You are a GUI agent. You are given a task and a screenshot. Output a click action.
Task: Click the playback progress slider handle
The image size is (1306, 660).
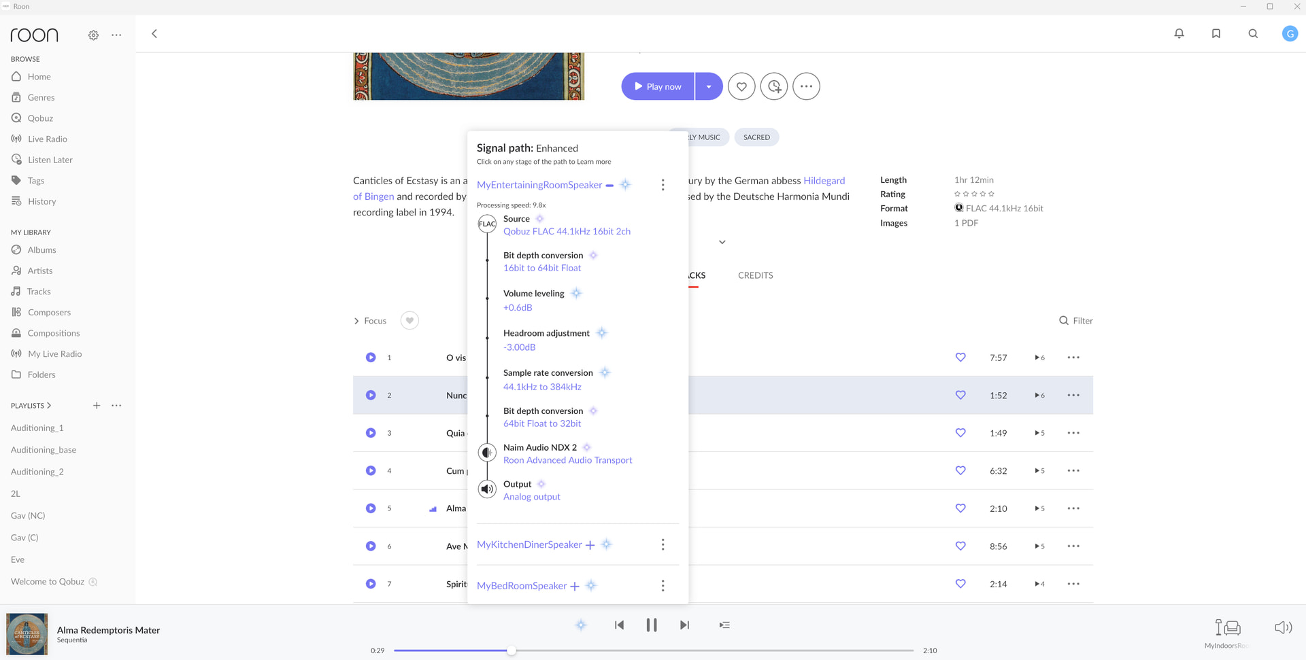(511, 650)
